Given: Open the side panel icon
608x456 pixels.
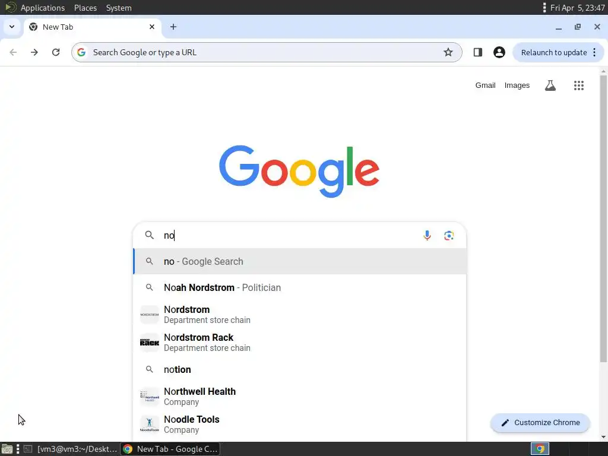Looking at the screenshot, I should [478, 52].
